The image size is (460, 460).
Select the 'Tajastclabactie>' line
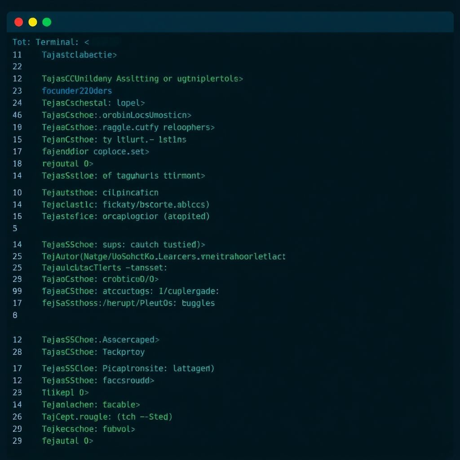point(79,55)
